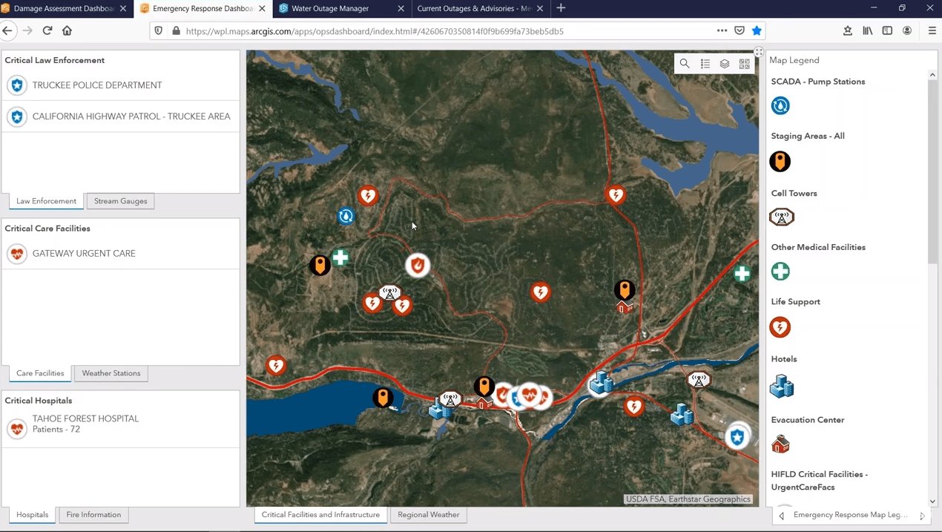
Task: Click the SCADA Pump Stations legend symbol
Action: 780,105
